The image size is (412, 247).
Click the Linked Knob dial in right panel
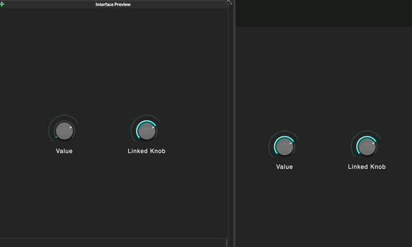point(367,146)
